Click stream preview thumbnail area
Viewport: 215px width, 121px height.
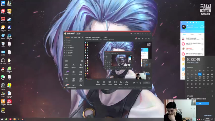[118, 60]
